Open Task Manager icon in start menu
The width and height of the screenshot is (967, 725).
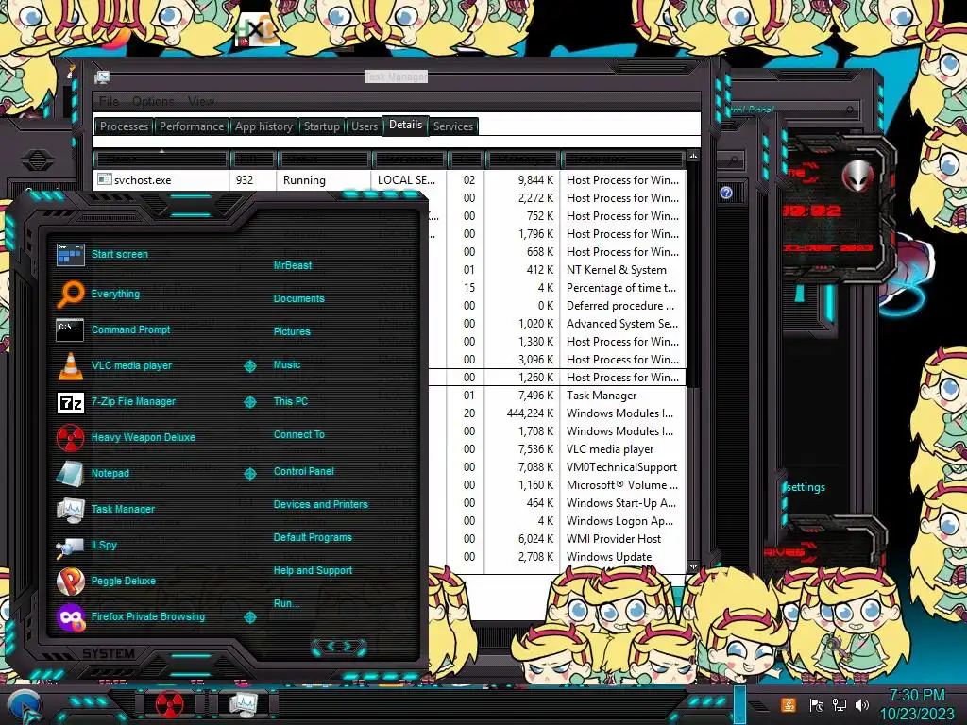70,509
